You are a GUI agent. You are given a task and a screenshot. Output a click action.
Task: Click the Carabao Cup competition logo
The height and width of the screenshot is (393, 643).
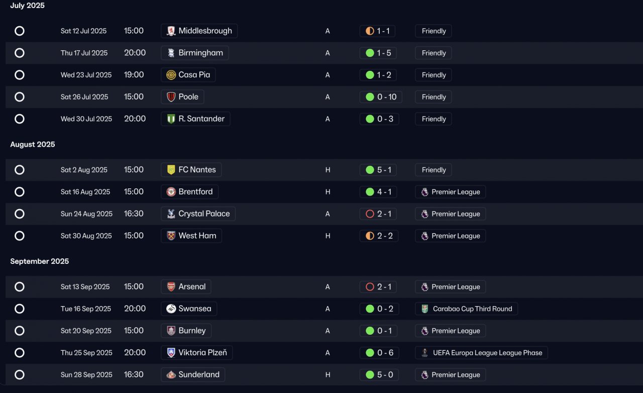pyautogui.click(x=424, y=309)
